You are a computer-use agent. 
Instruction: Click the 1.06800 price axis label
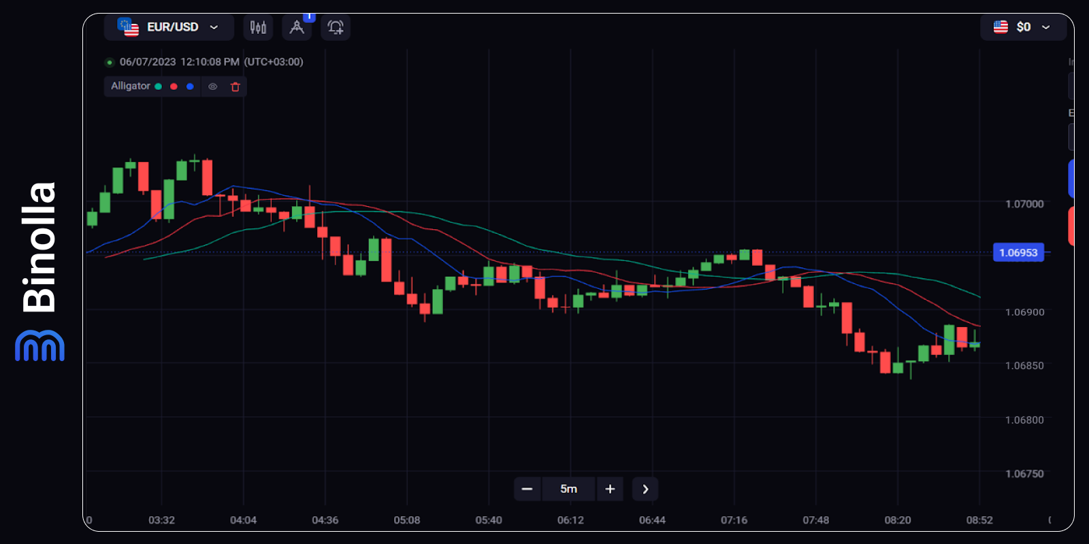click(1024, 420)
